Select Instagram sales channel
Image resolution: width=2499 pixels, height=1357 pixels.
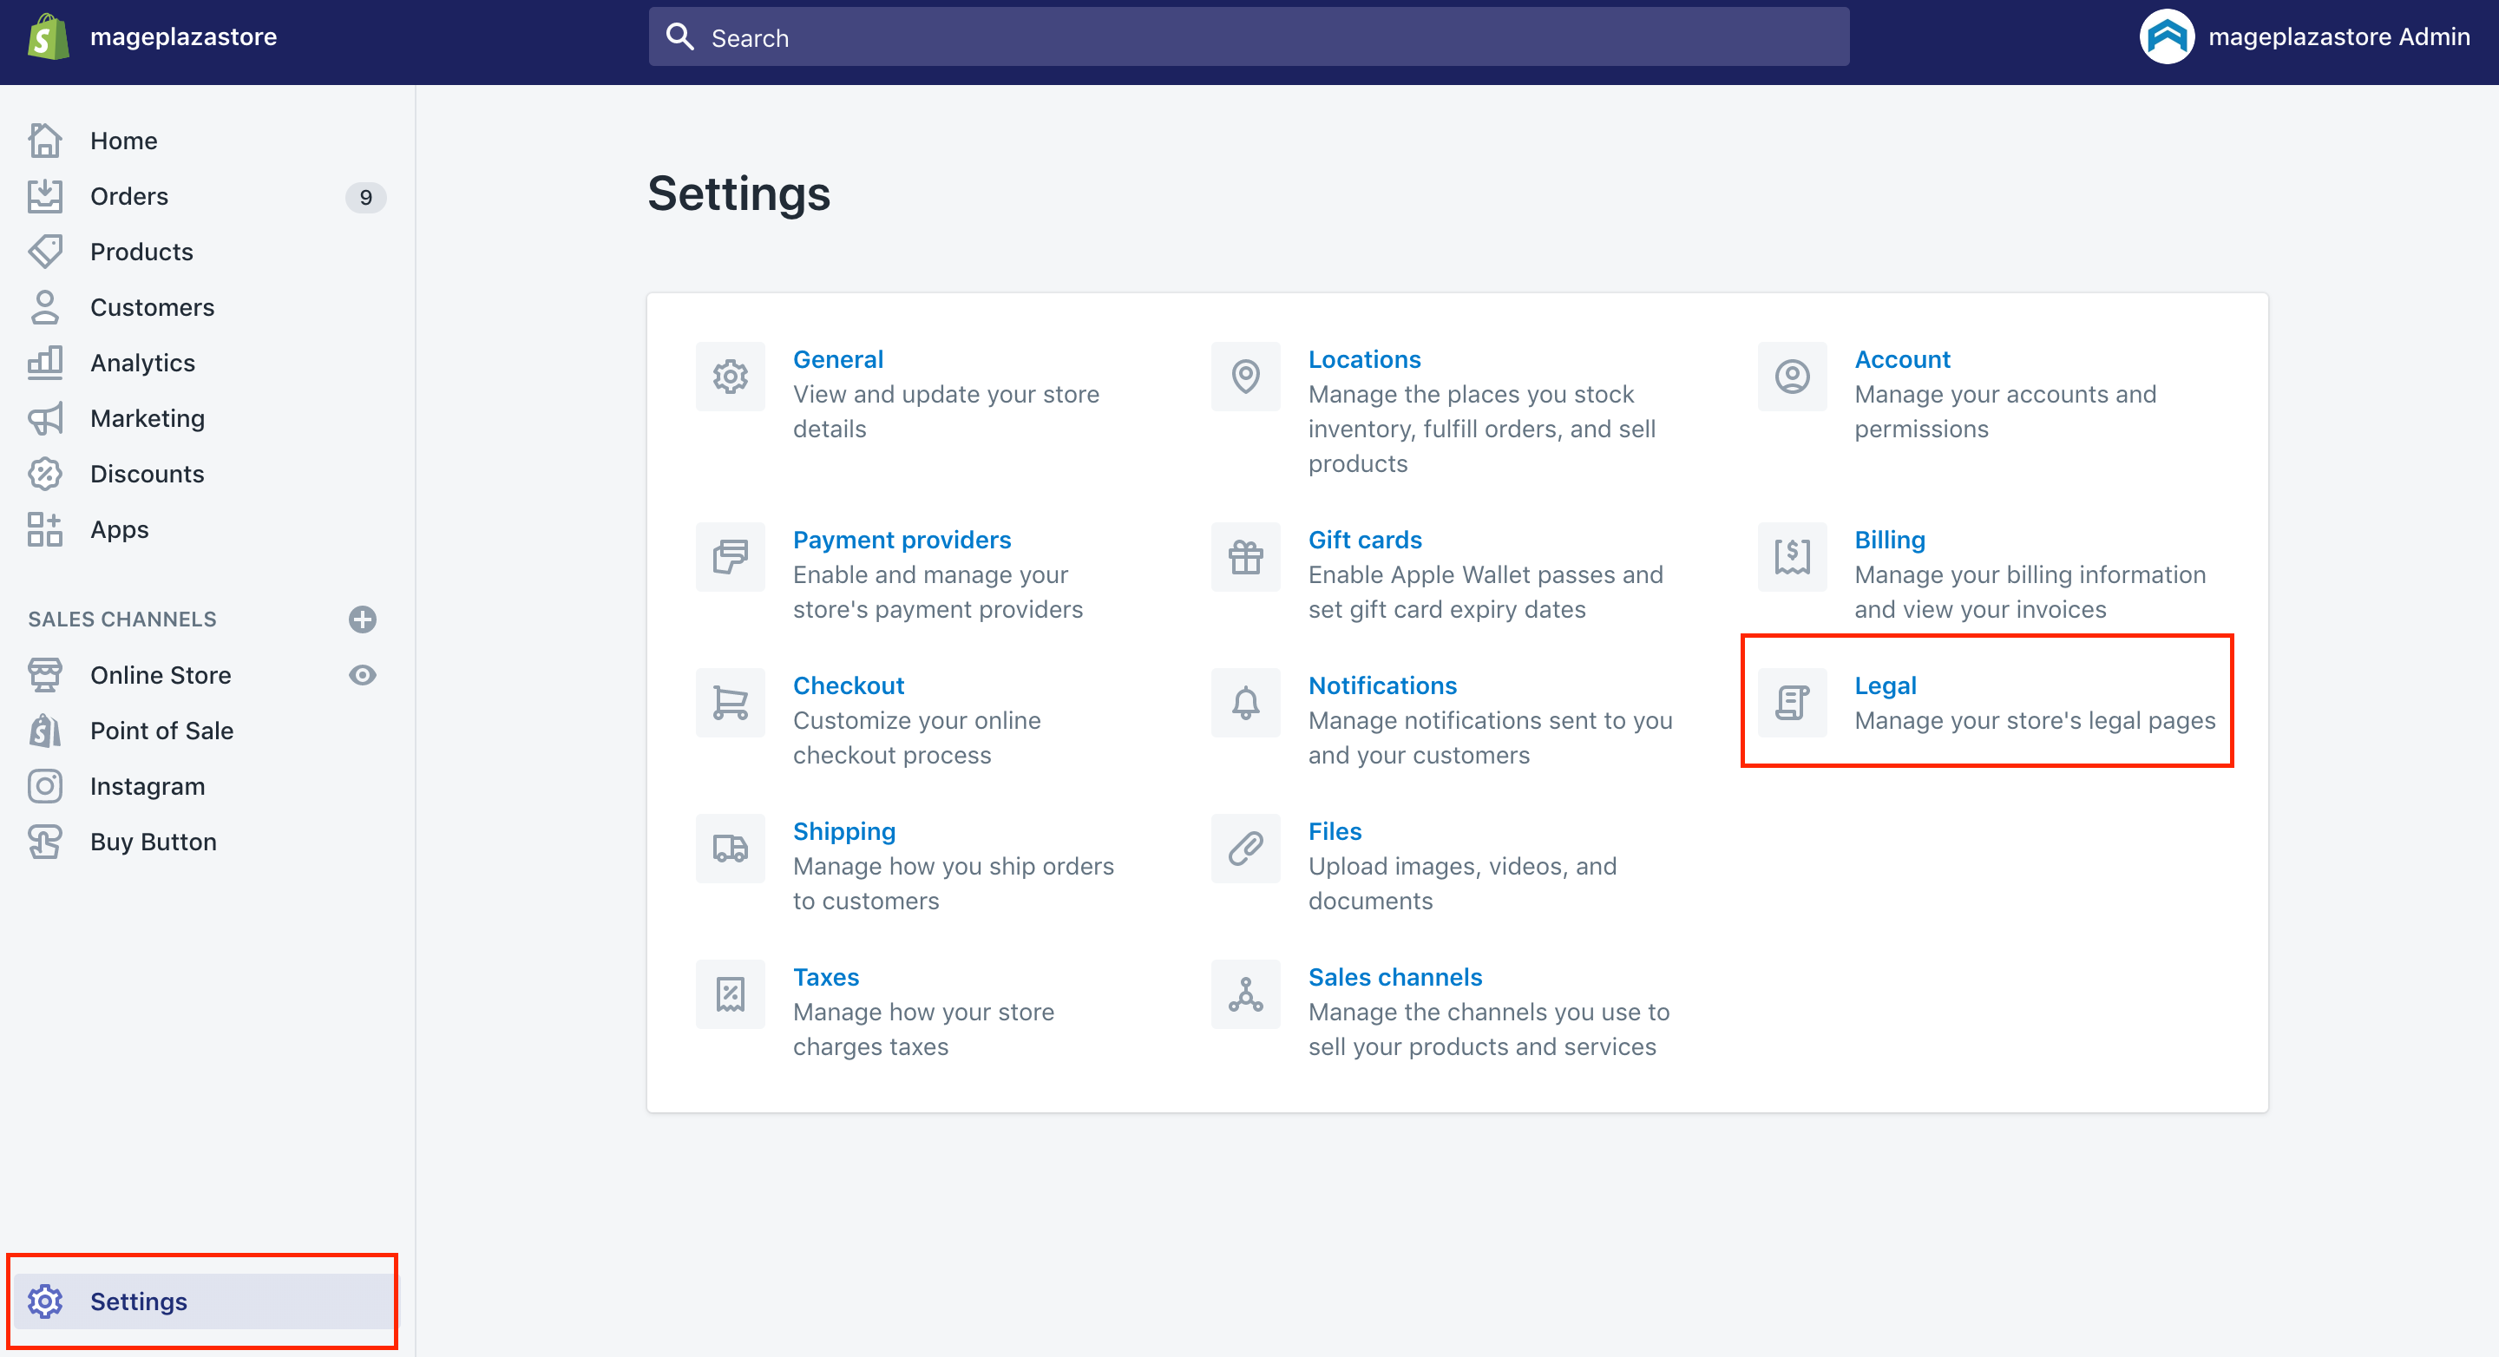click(148, 786)
